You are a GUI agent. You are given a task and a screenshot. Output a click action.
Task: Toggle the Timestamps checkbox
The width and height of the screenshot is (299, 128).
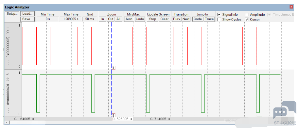point(270,15)
